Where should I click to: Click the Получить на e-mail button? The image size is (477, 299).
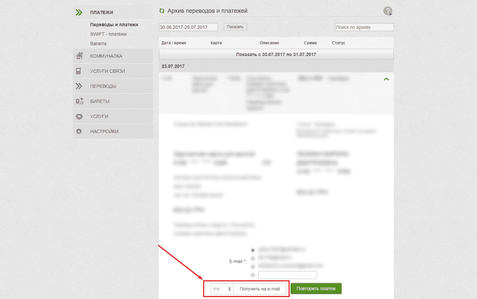[260, 289]
